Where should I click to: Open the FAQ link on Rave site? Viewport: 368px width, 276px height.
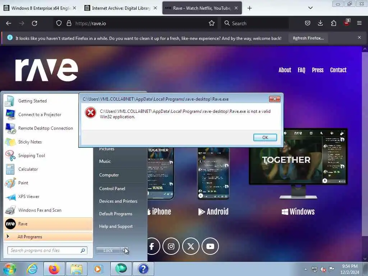302,70
